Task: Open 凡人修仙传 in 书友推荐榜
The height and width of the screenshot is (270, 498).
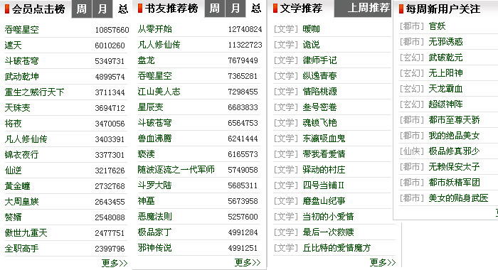Action: 159,45
